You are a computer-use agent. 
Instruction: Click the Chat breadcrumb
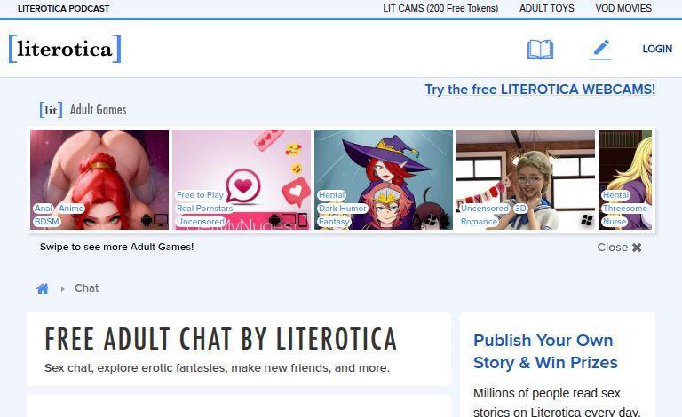click(86, 288)
